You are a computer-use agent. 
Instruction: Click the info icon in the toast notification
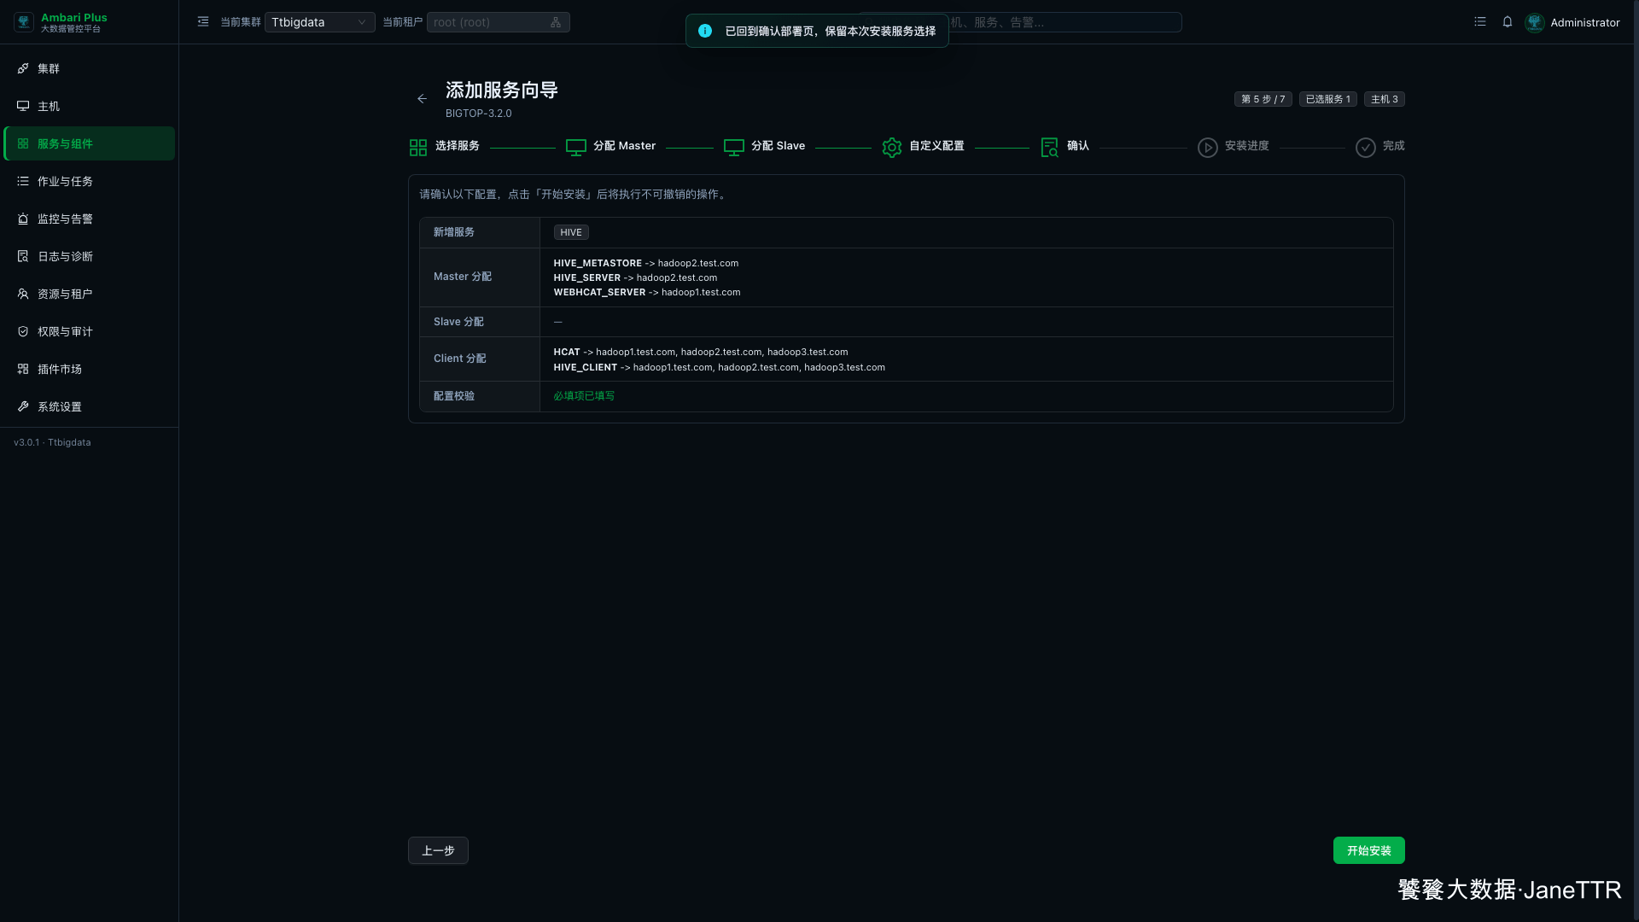[x=705, y=31]
